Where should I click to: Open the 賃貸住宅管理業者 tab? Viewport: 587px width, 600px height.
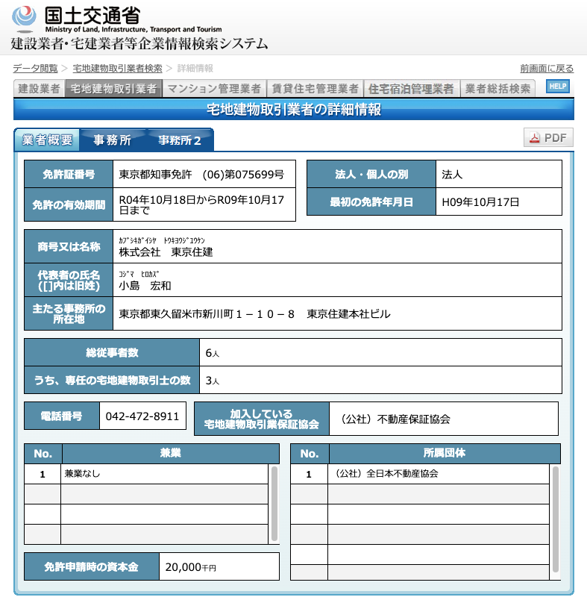(x=314, y=89)
